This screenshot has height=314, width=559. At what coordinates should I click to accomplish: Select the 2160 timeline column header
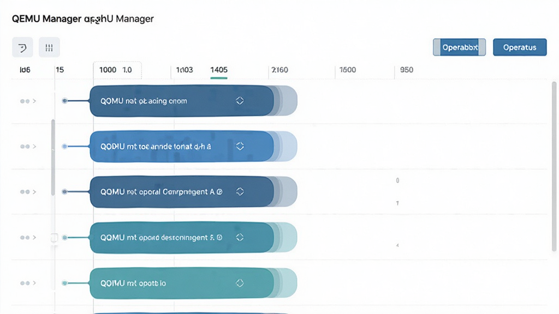[x=279, y=70]
